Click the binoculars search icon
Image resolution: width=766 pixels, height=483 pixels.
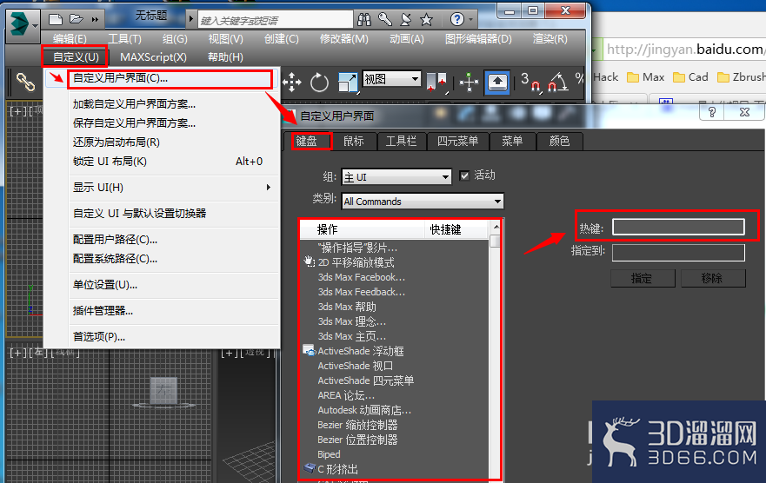point(364,19)
